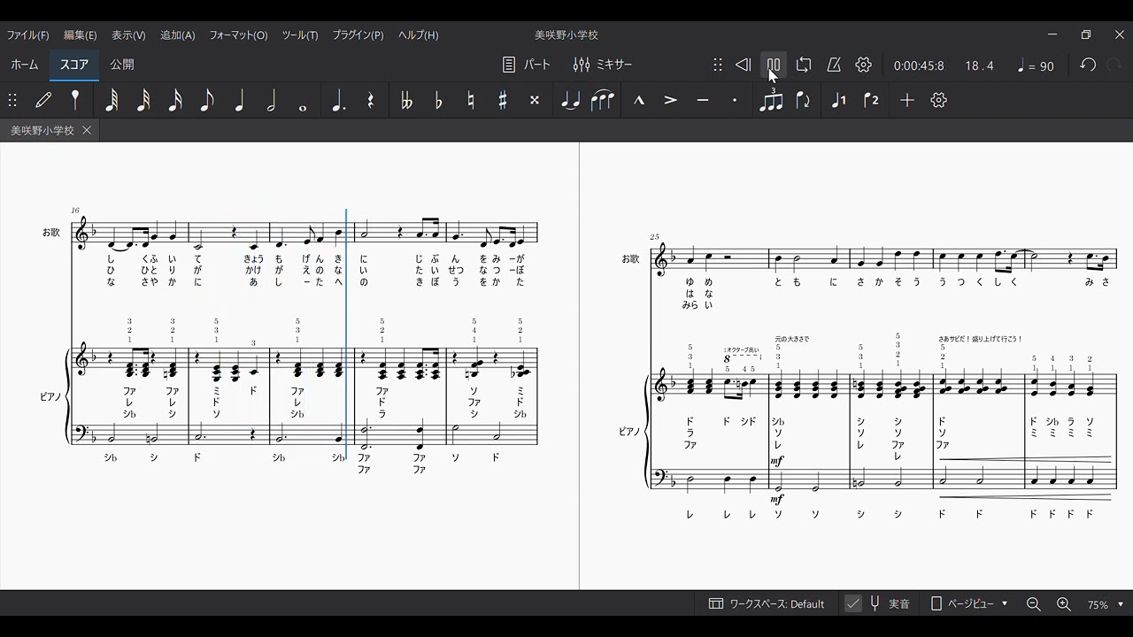Open the Format menu
1133x637 pixels.
point(238,35)
